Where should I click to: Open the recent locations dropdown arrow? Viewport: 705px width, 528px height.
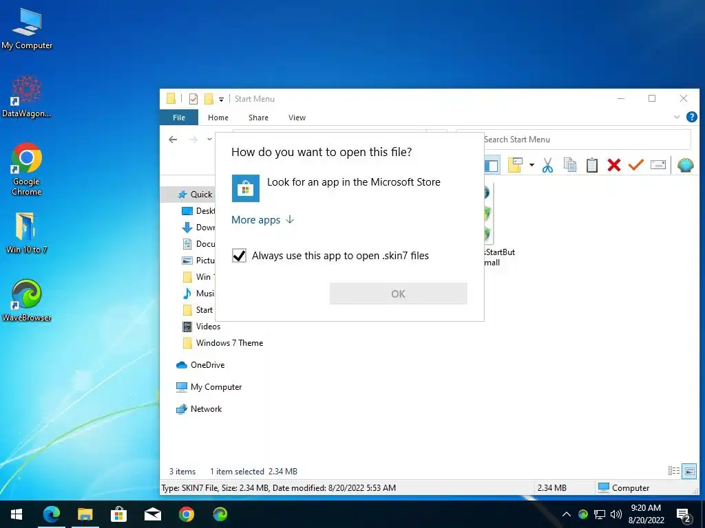(209, 139)
